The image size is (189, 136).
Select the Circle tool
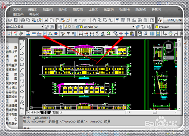(22, 75)
